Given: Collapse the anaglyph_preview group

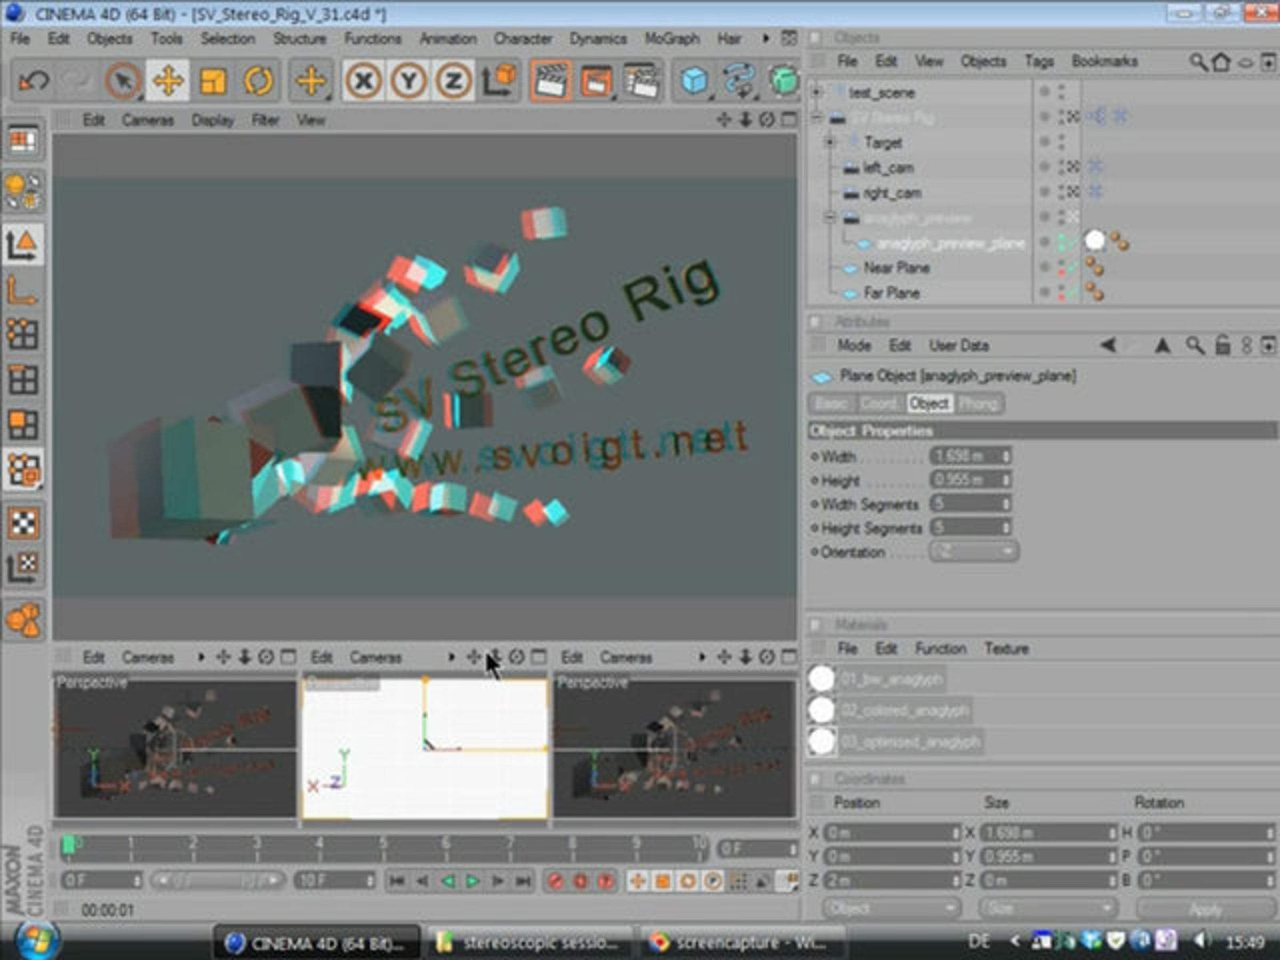Looking at the screenshot, I should click(830, 218).
